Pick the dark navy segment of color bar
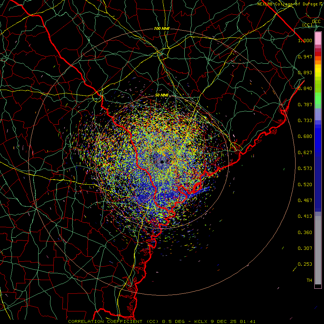The height and width of the screenshot is (324, 324). point(318,182)
